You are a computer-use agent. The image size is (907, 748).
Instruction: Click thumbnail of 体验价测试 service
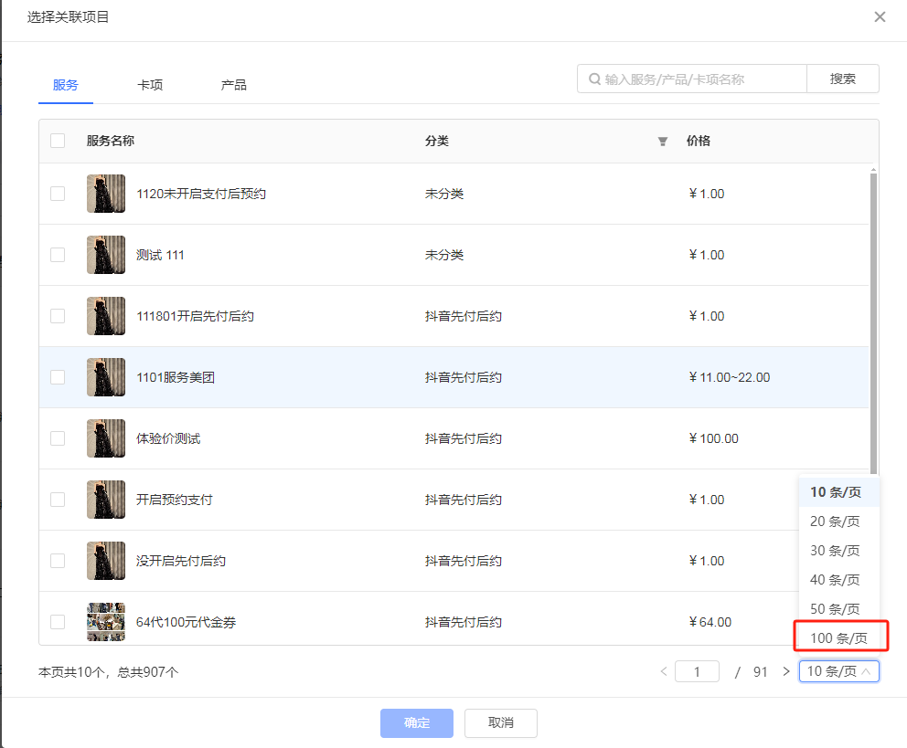pyautogui.click(x=106, y=438)
